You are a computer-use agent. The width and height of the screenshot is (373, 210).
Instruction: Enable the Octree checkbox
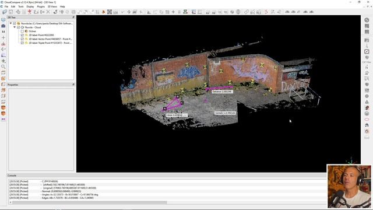[22, 31]
